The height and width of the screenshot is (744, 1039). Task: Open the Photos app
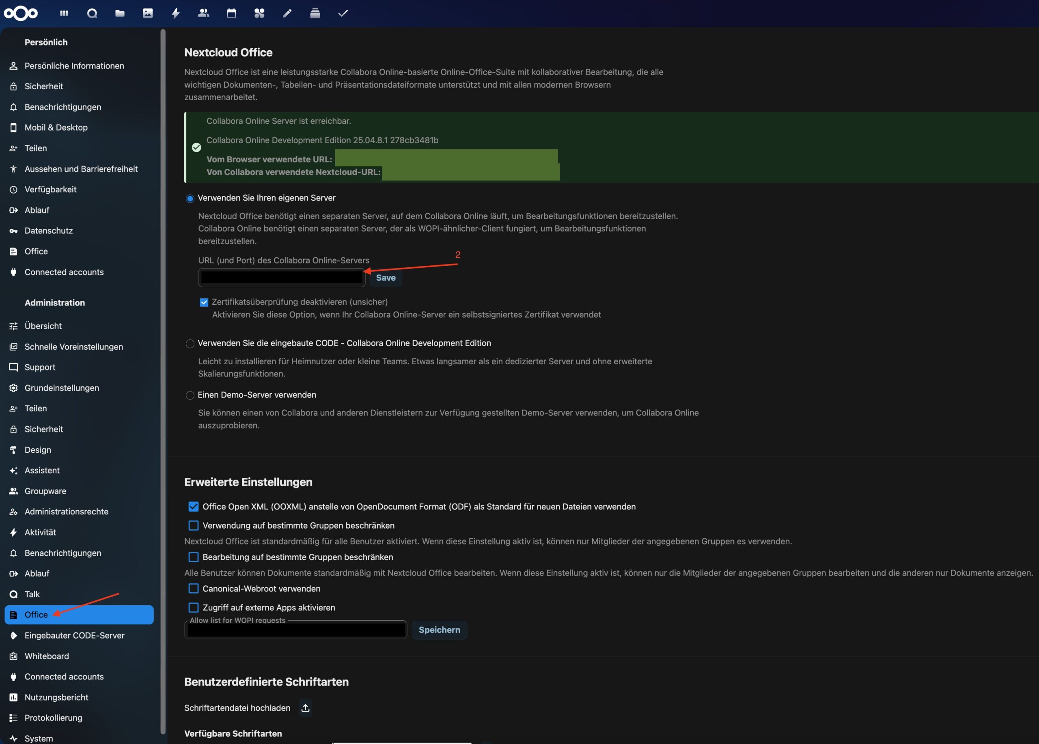click(147, 13)
